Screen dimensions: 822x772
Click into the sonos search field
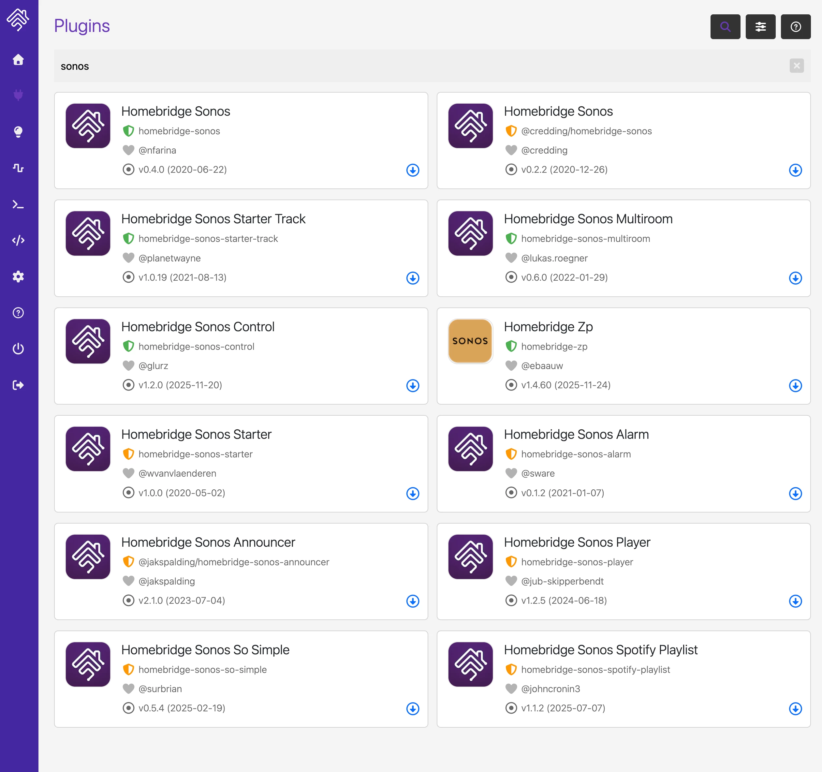[414, 66]
